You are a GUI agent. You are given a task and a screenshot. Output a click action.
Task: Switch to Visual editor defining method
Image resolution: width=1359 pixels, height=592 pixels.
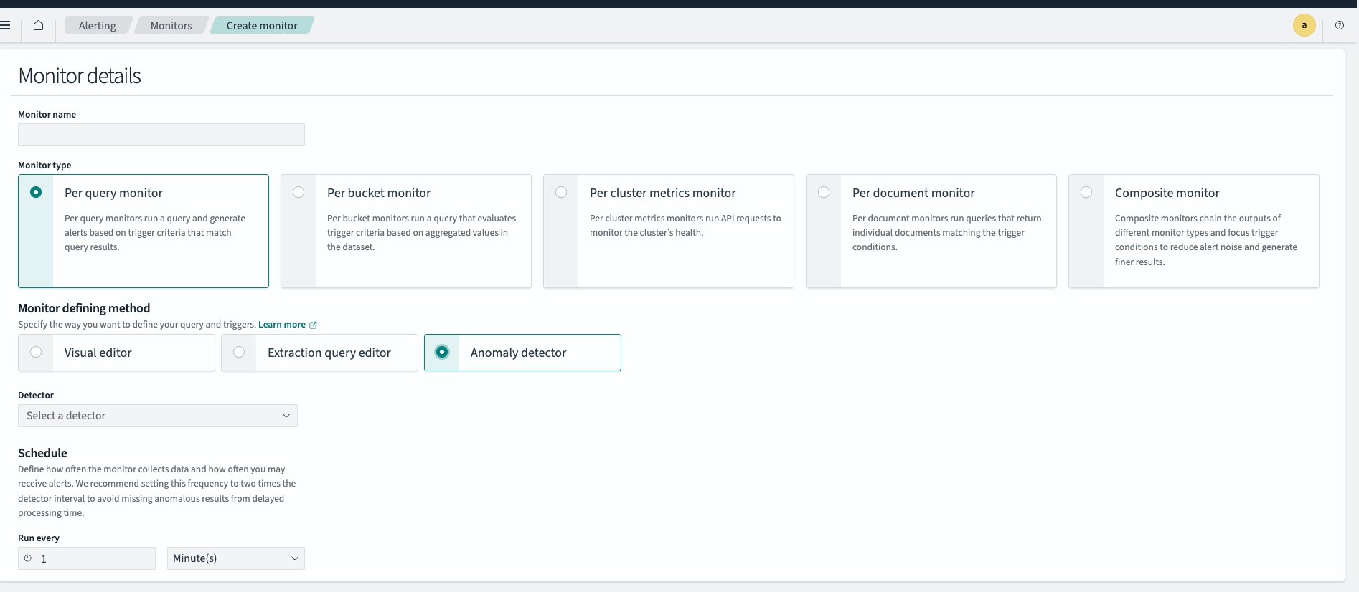pos(36,352)
